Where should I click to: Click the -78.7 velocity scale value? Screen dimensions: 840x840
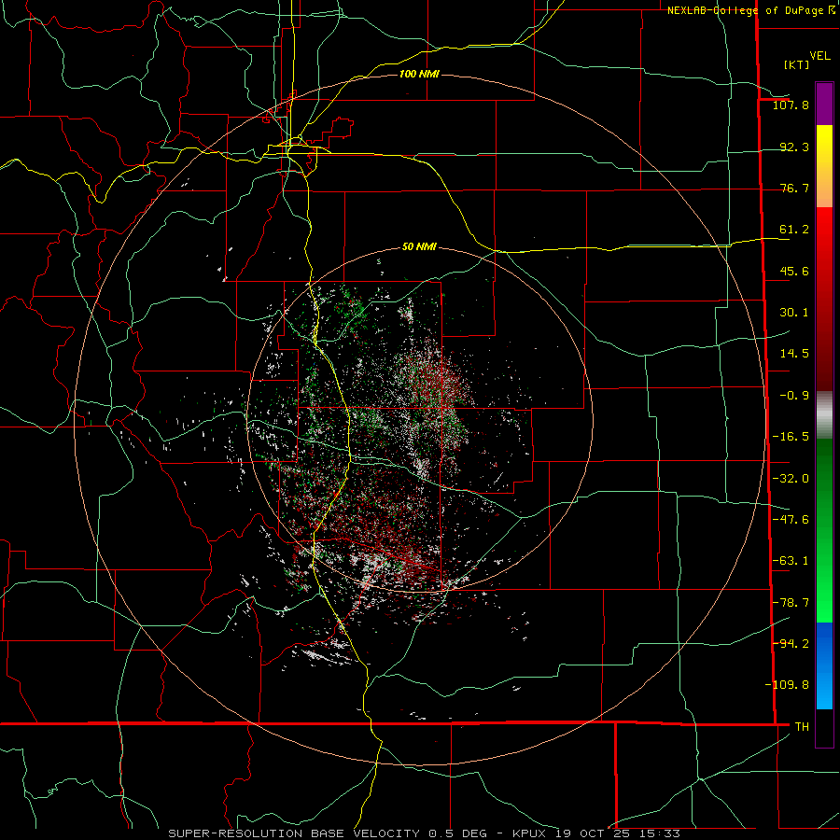click(791, 603)
